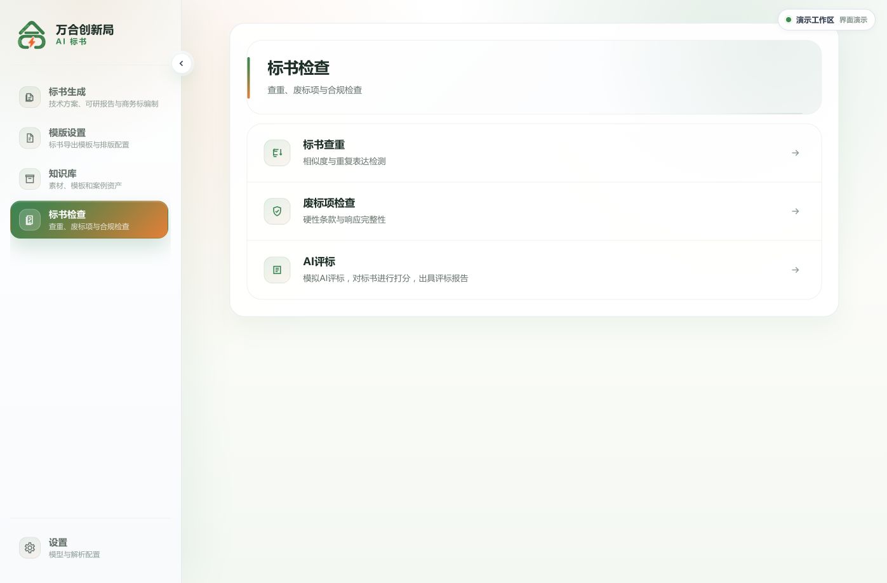Screen dimensions: 887x583
Task: Click the arrow on AI评标 row
Action: 796,270
